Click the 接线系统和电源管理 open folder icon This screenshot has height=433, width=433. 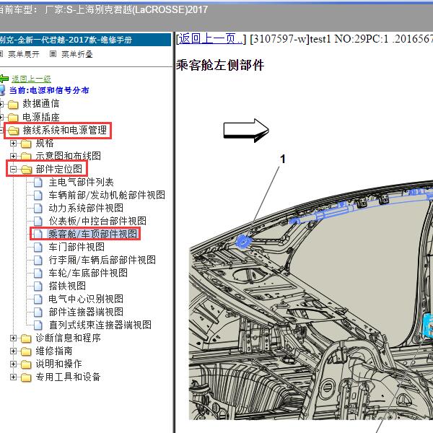click(x=13, y=131)
